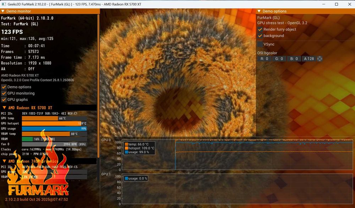Click the min:121, max:135, avg:125 line
This screenshot has height=208, width=355.
[27, 39]
